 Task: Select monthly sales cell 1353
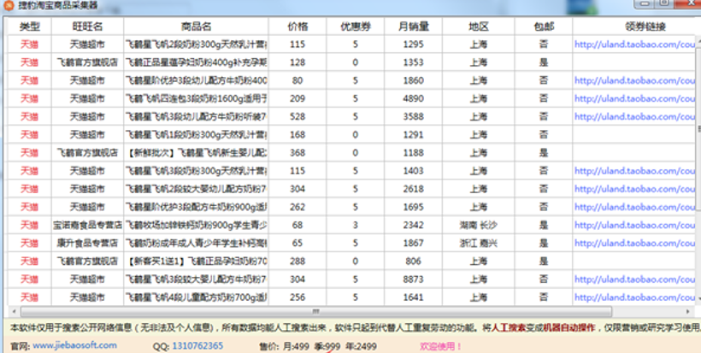click(414, 62)
